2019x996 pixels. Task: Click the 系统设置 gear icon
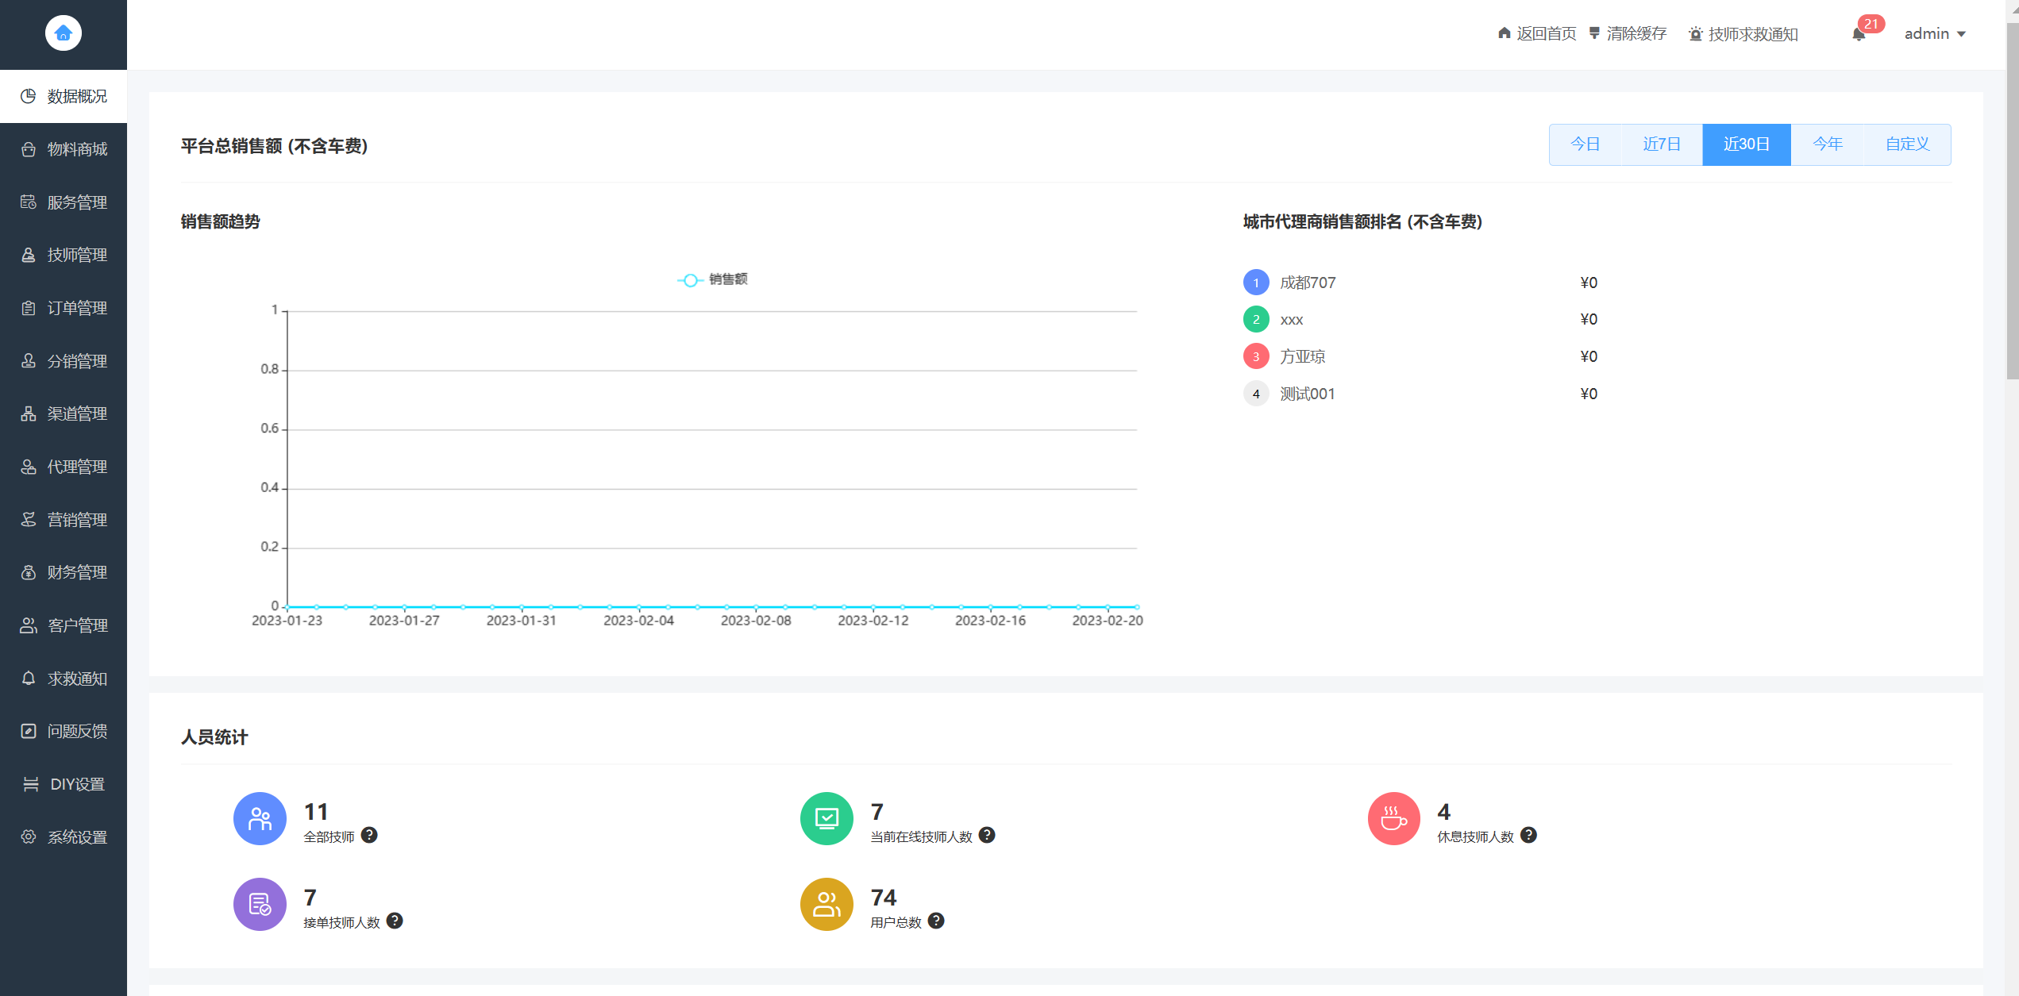[29, 836]
